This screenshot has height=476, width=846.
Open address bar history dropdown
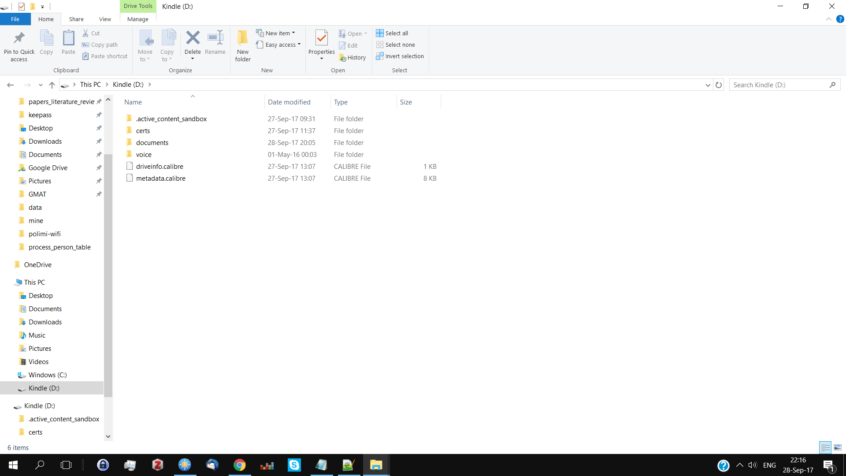click(x=708, y=85)
